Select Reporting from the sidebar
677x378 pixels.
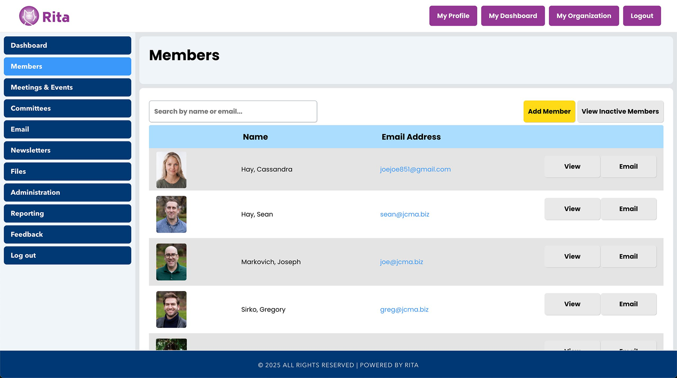[x=67, y=213]
